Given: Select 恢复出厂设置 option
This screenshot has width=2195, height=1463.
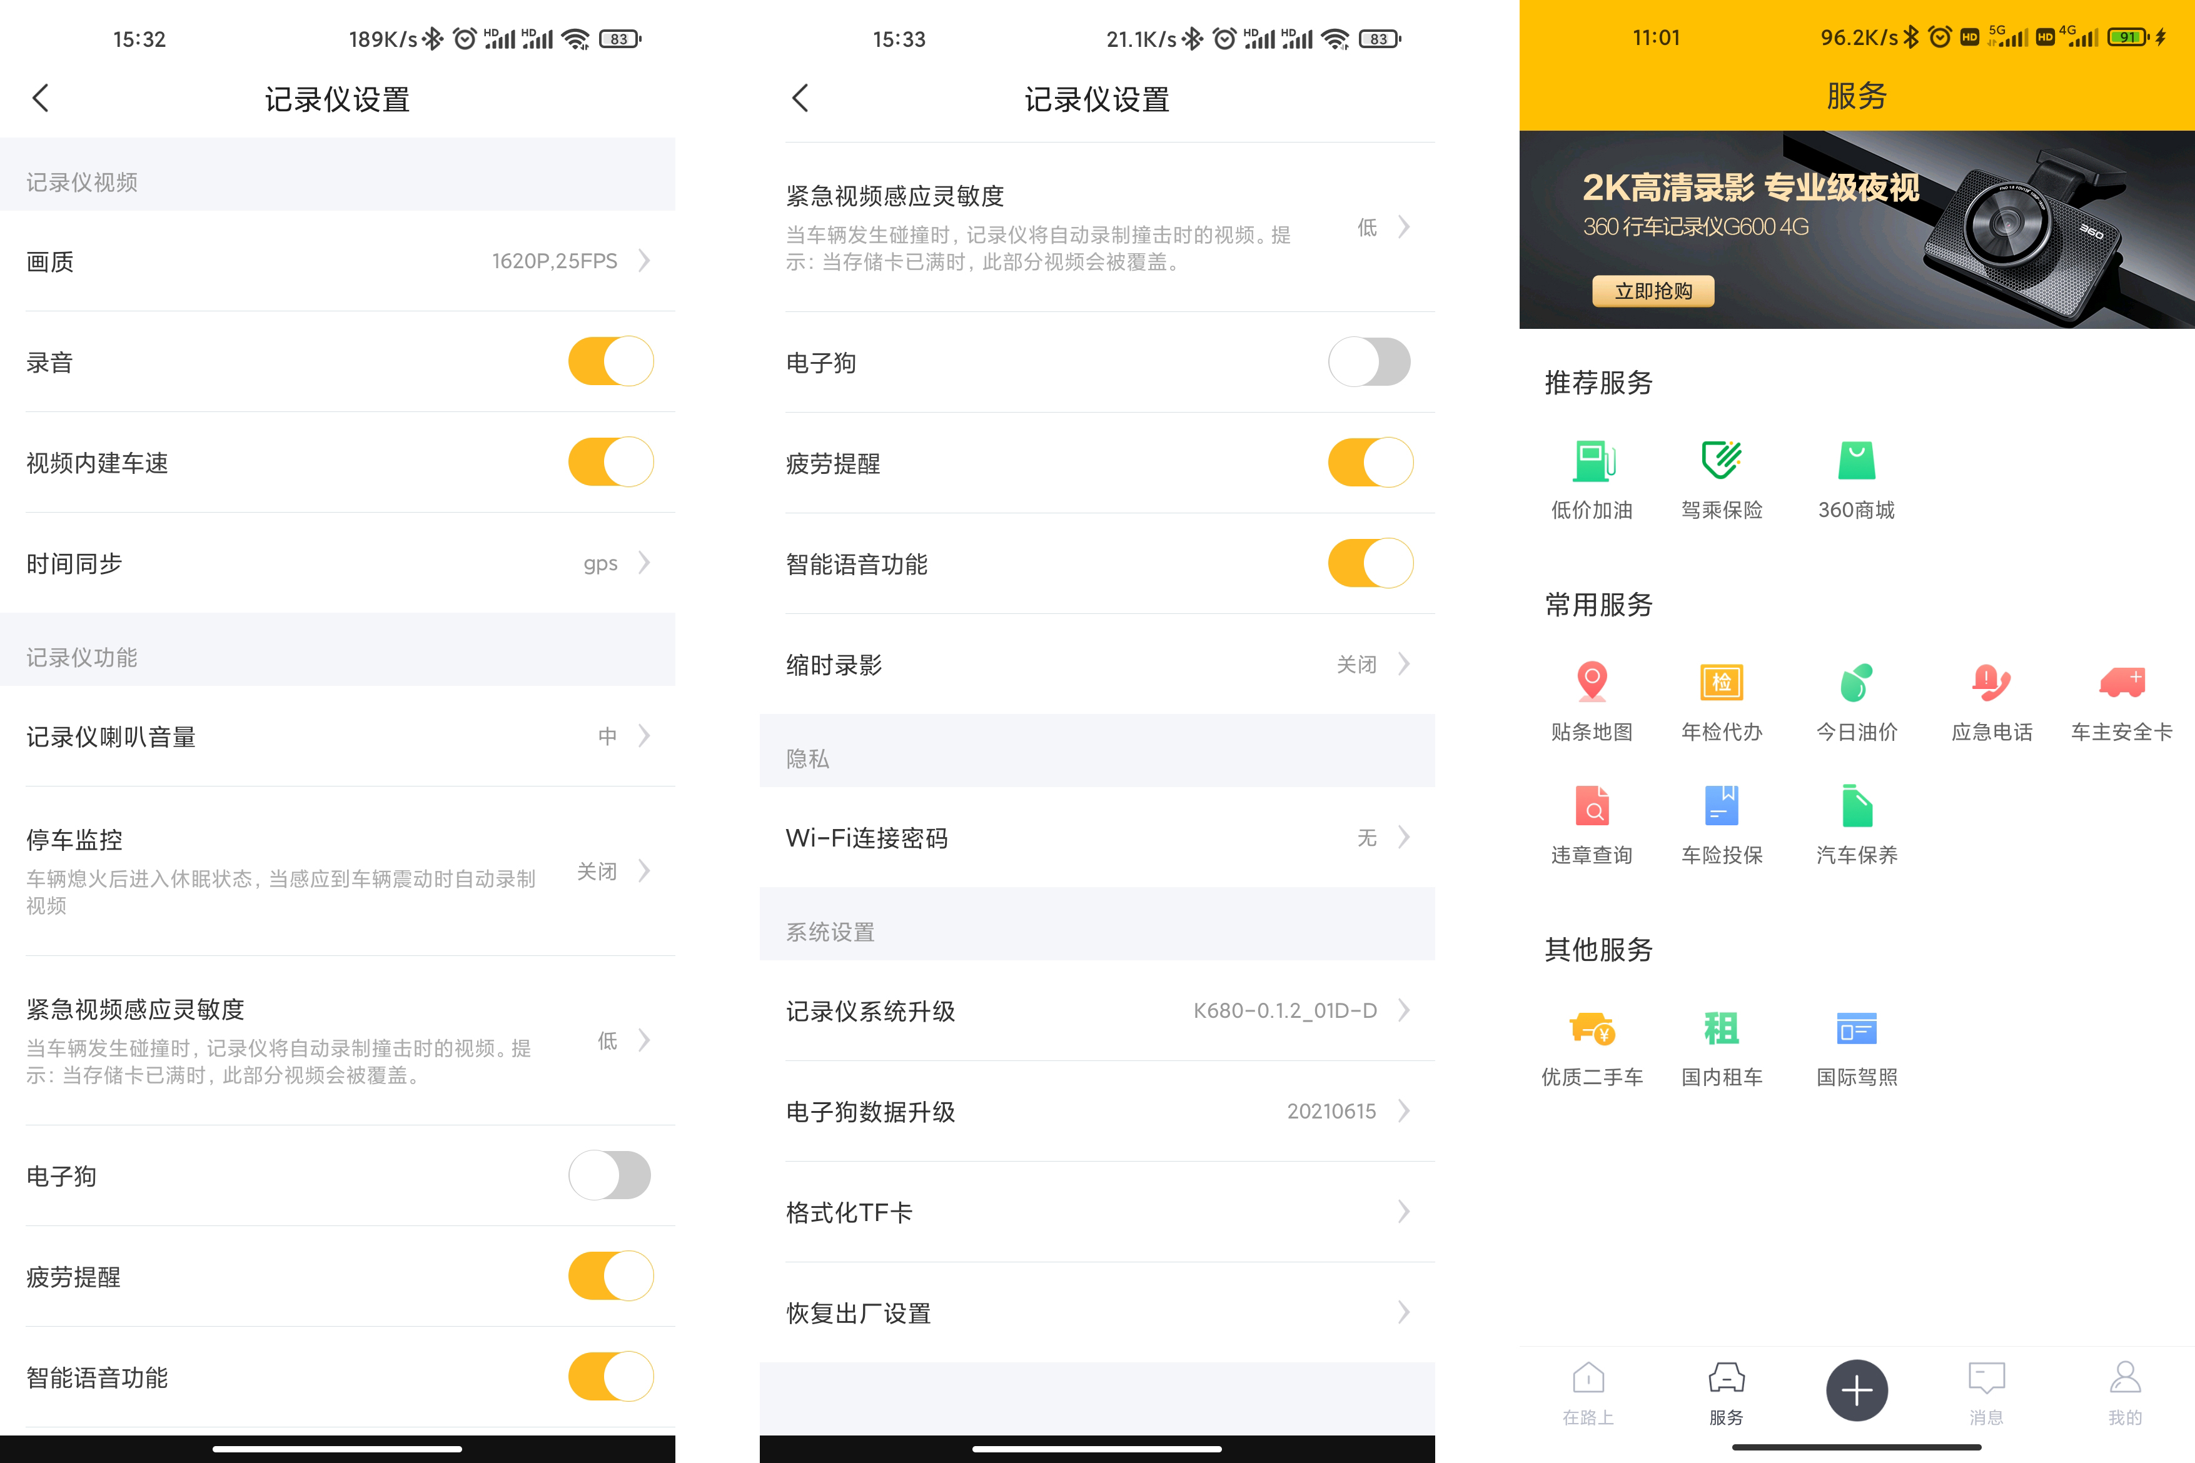Looking at the screenshot, I should click(x=1097, y=1313).
